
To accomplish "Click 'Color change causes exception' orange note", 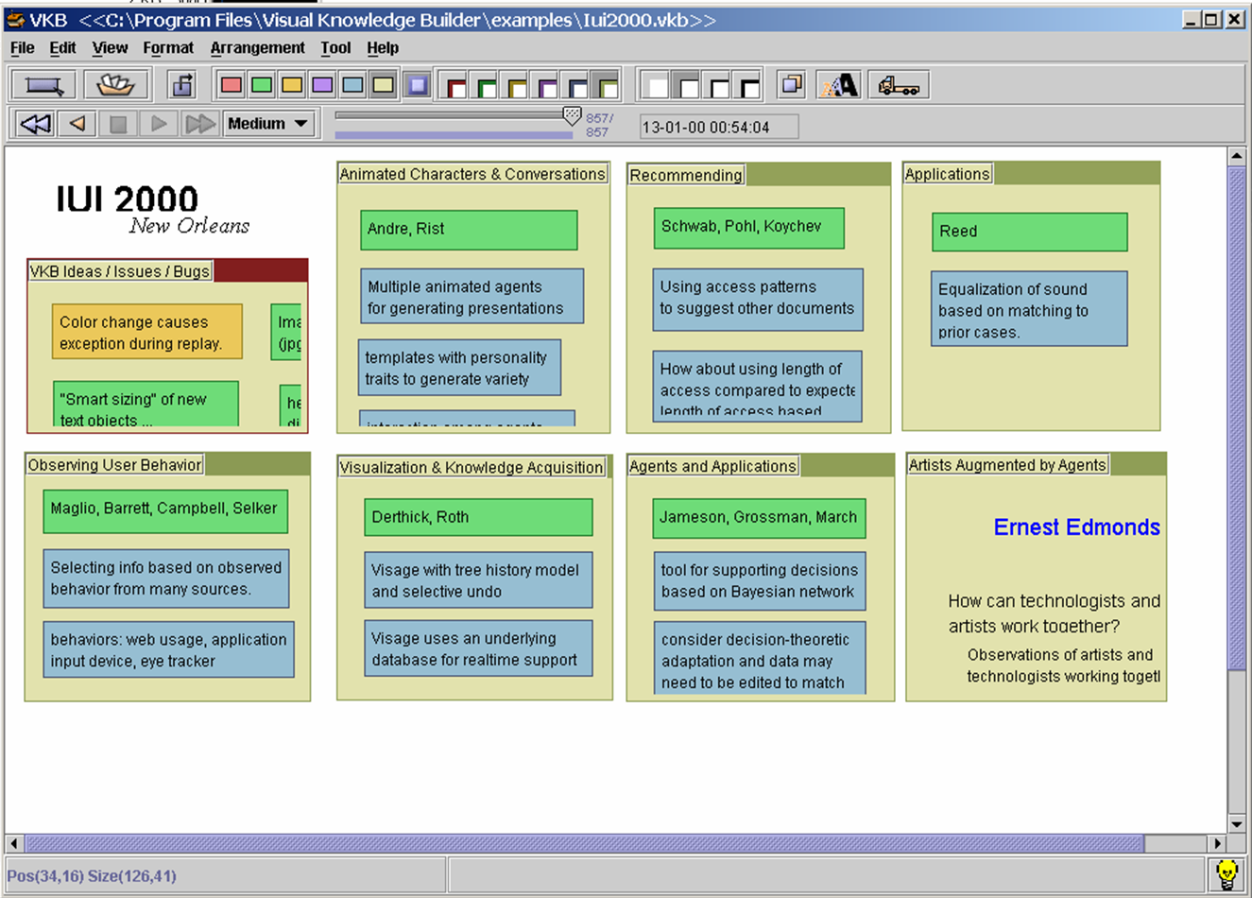I will click(x=147, y=332).
